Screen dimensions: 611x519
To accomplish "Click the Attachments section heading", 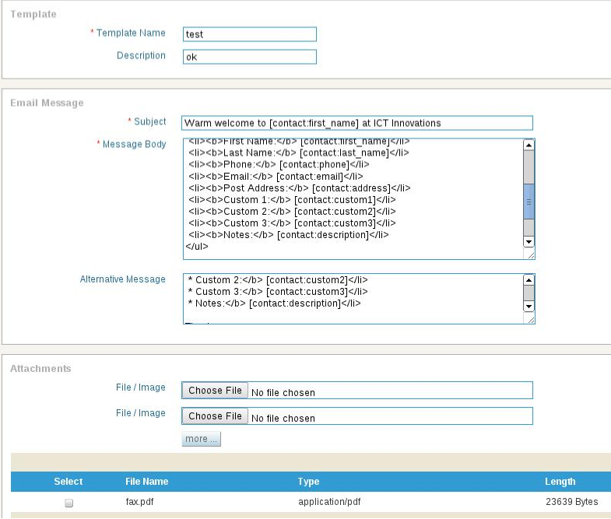I will pos(40,368).
